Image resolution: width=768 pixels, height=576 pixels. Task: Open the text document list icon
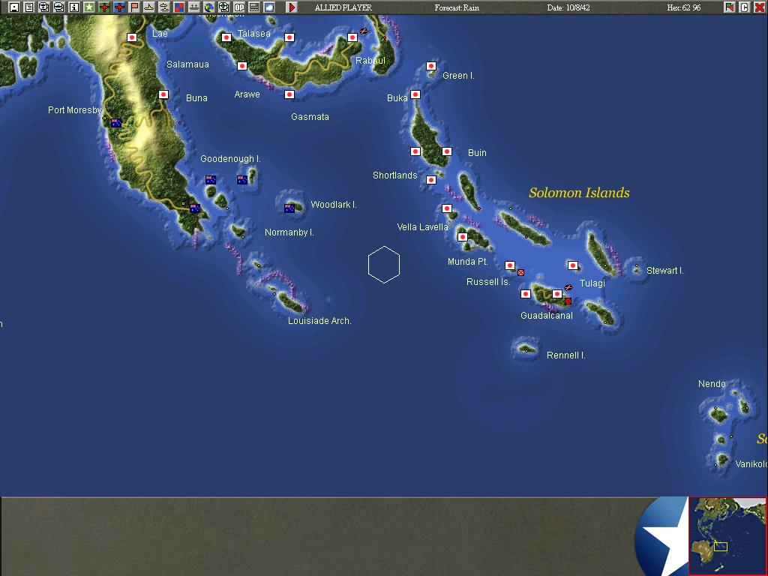[x=29, y=7]
